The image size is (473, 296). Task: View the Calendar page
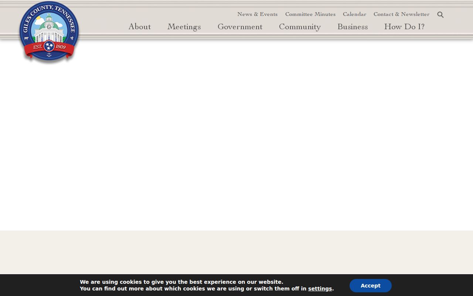pos(354,14)
